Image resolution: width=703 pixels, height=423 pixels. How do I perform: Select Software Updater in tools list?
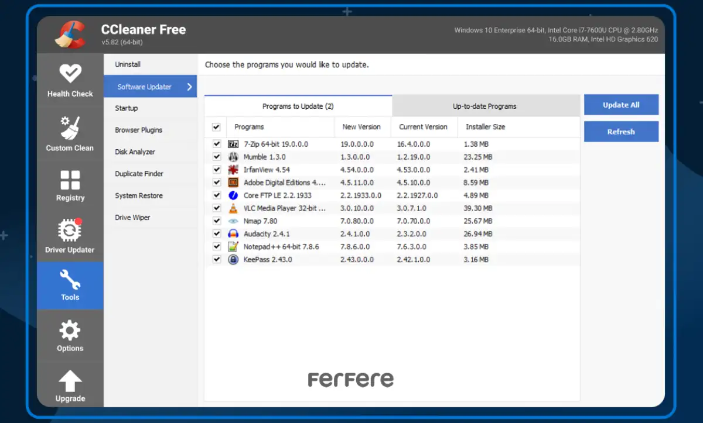[x=150, y=87]
